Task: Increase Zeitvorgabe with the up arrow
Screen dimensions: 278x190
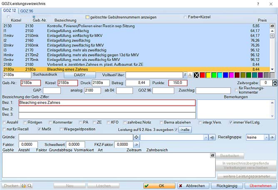Action: pos(274,81)
